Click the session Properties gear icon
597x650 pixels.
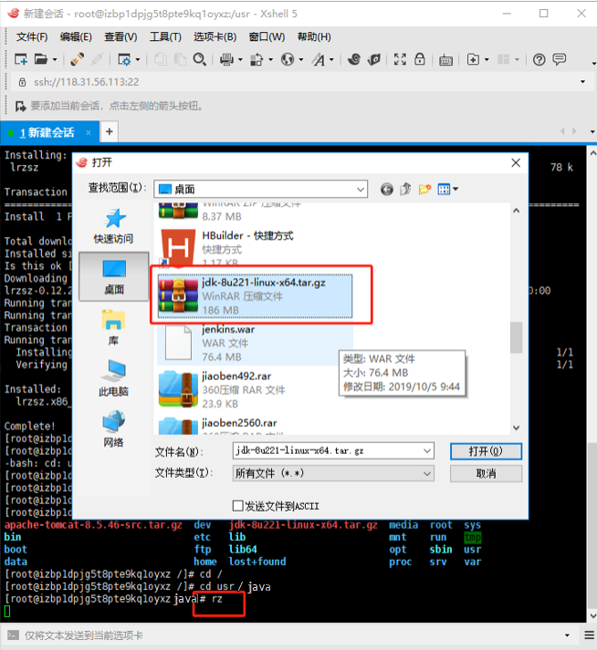(x=124, y=59)
